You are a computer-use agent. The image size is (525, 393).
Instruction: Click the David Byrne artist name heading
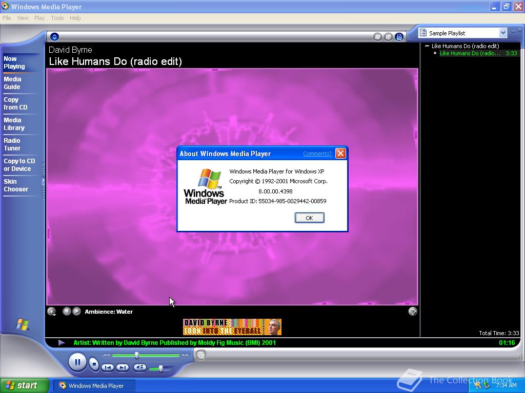click(70, 50)
